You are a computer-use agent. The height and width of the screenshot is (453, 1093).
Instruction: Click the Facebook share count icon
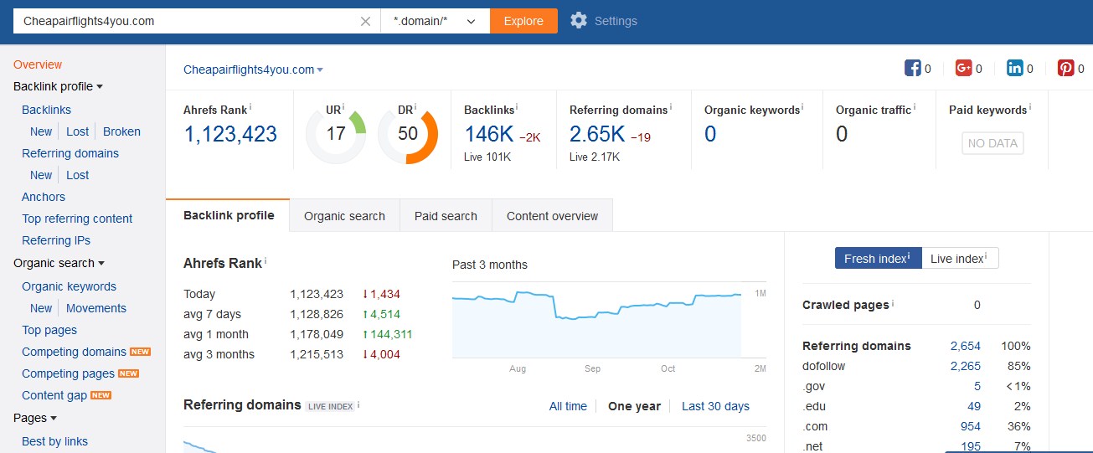click(912, 69)
